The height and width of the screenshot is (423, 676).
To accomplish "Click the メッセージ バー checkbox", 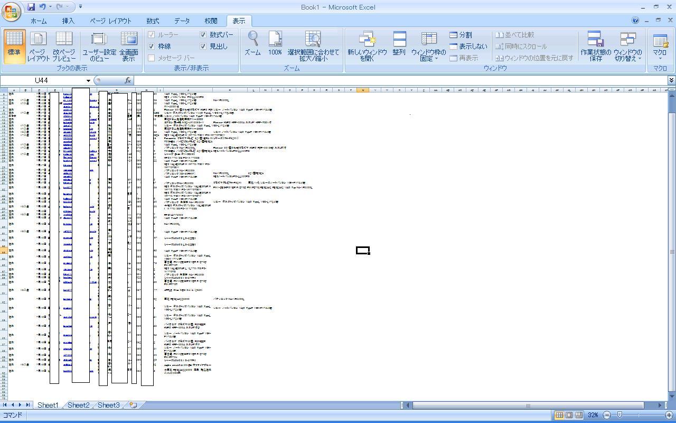I will point(152,58).
